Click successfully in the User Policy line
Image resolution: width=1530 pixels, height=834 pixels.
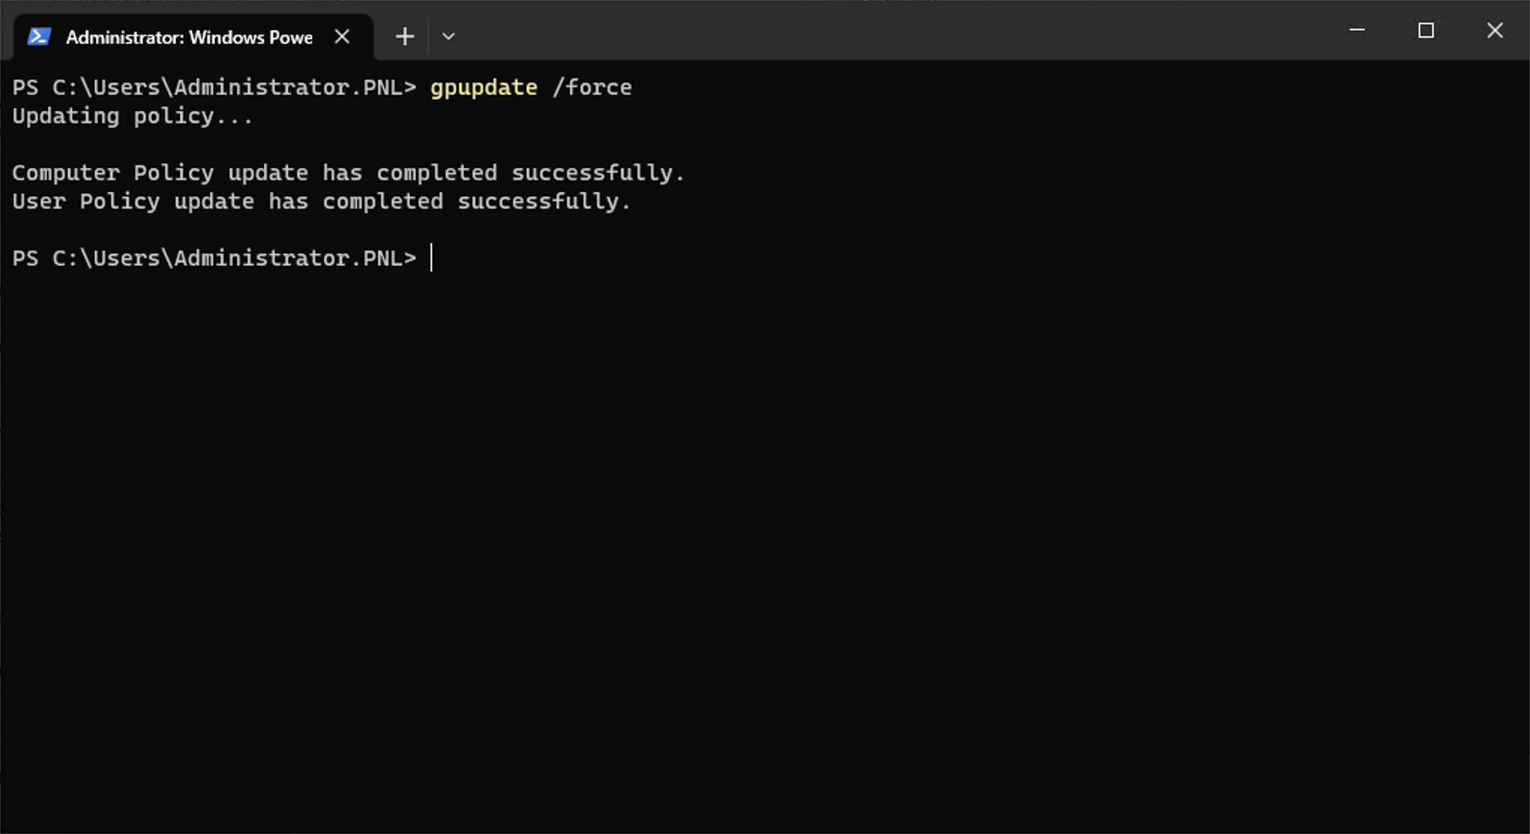[544, 202]
